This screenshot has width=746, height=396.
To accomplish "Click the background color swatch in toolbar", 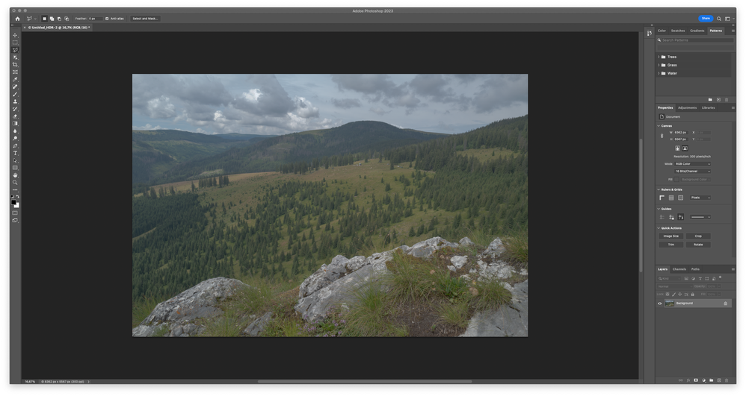I will point(17,206).
